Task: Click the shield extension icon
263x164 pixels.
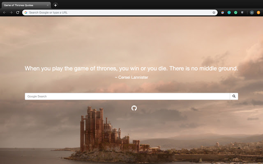Action: [x=242, y=13]
